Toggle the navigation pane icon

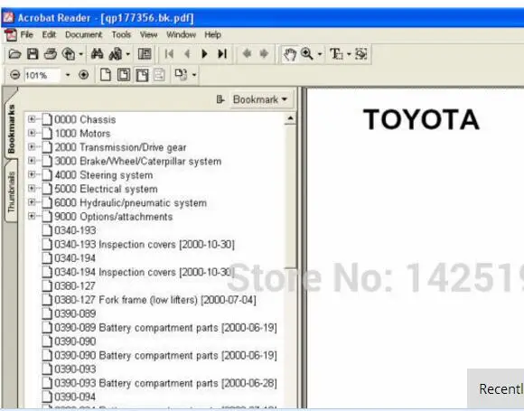pyautogui.click(x=145, y=54)
